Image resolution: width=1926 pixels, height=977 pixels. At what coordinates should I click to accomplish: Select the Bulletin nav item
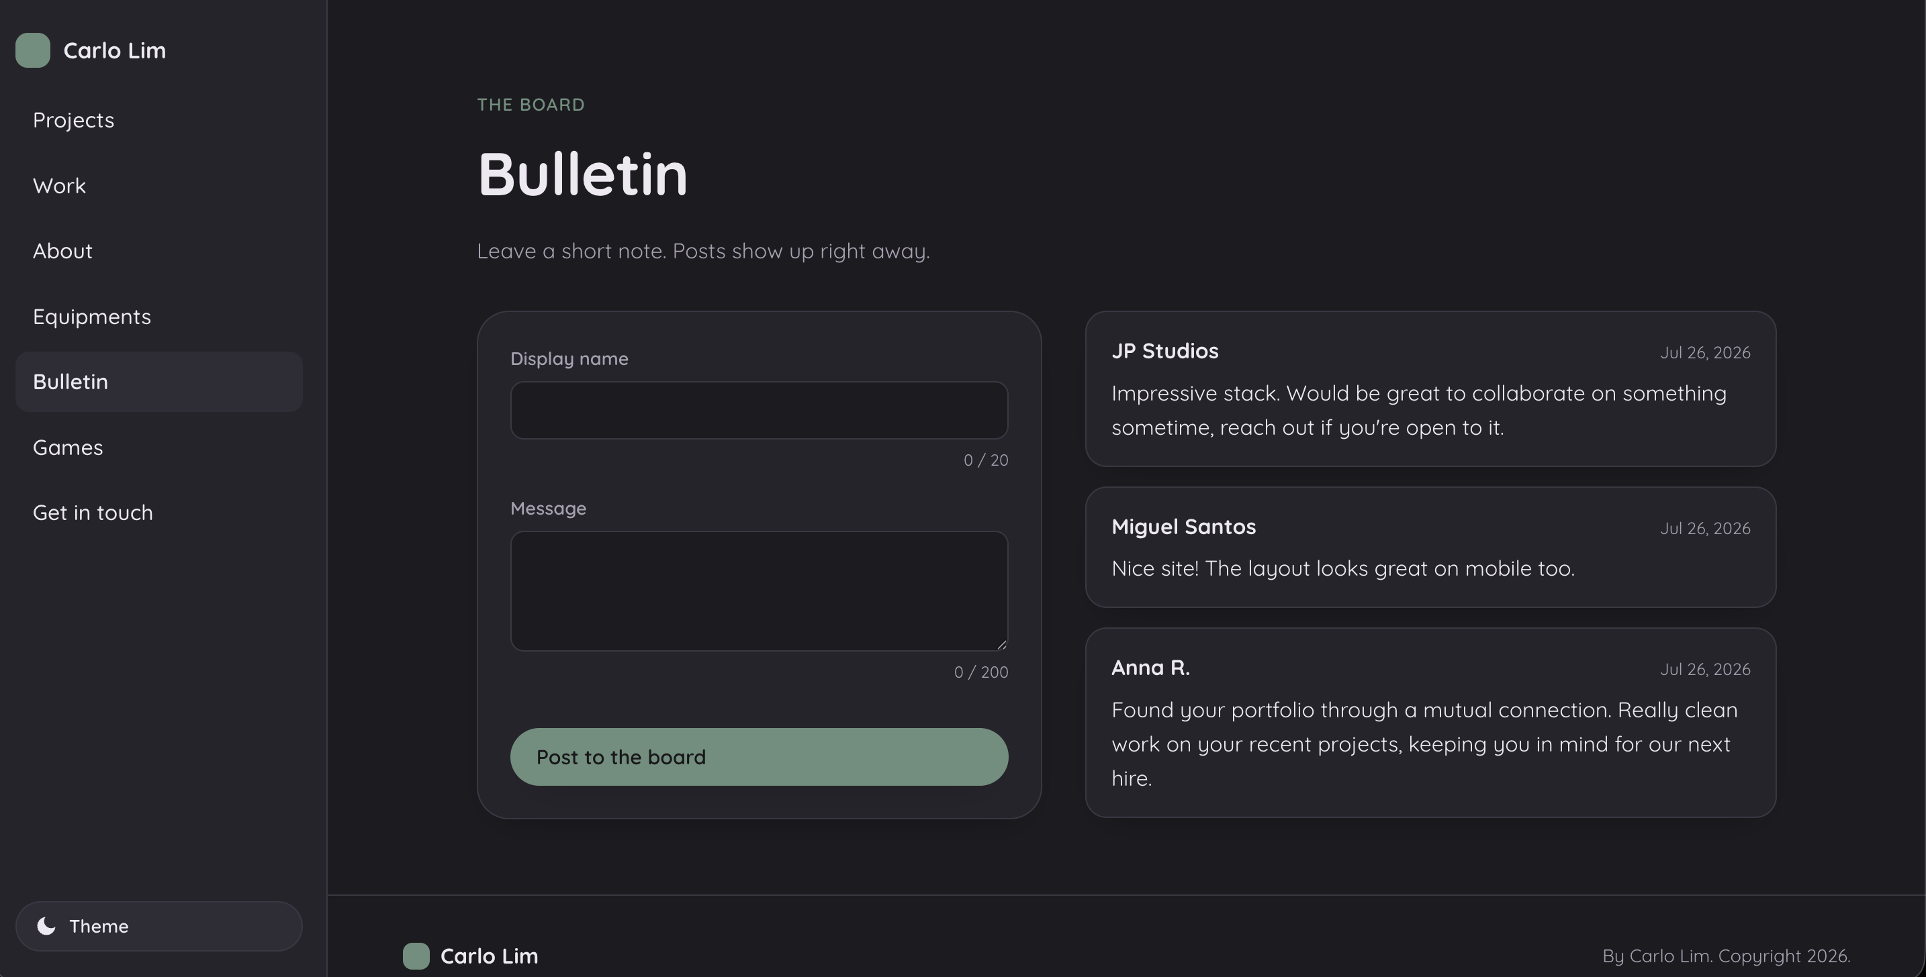(158, 382)
